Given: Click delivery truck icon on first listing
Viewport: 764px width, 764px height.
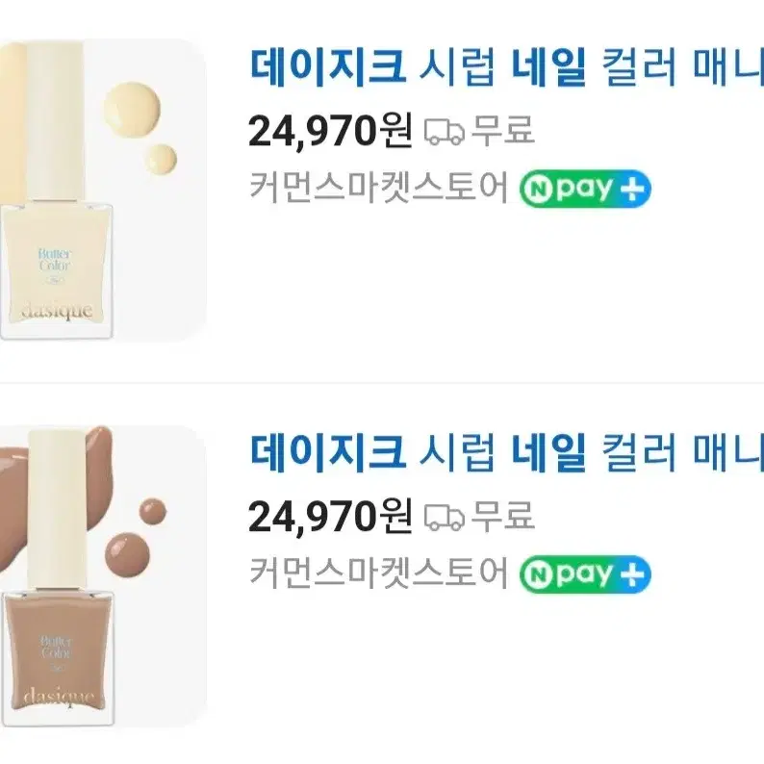Looking at the screenshot, I should tap(445, 132).
